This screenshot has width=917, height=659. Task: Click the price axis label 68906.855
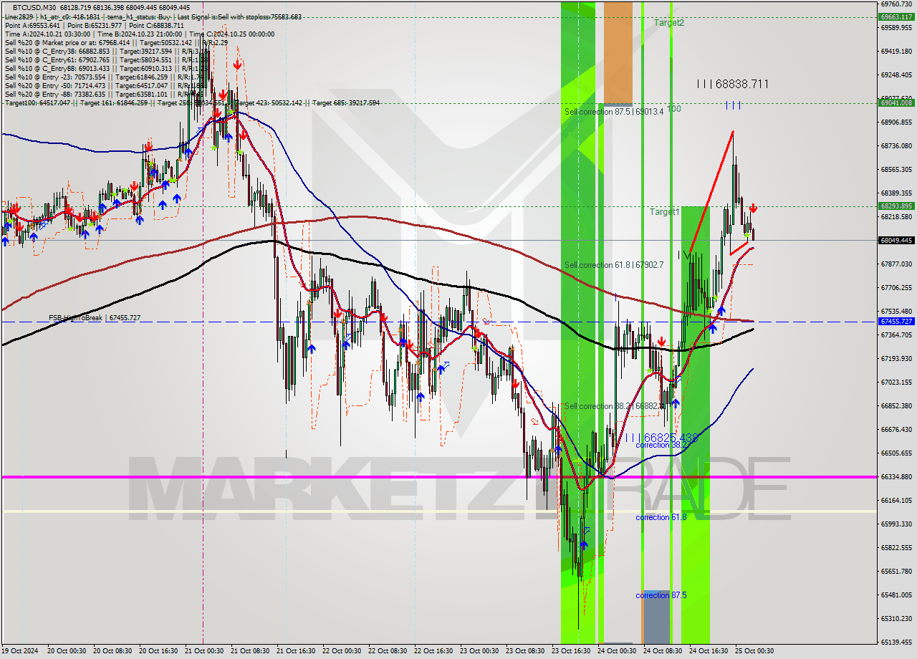896,122
